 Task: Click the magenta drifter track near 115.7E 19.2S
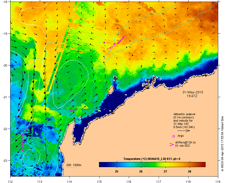116,43
